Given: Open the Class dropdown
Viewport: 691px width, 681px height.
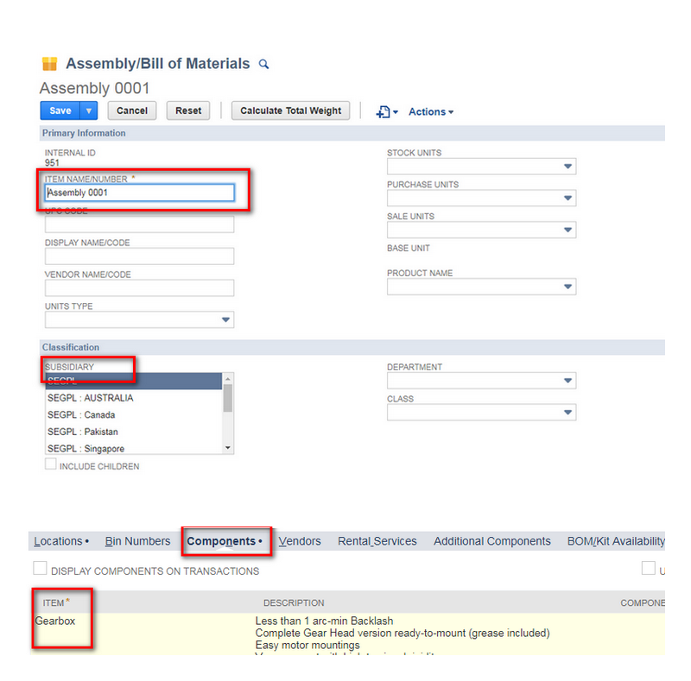Looking at the screenshot, I should 567,412.
